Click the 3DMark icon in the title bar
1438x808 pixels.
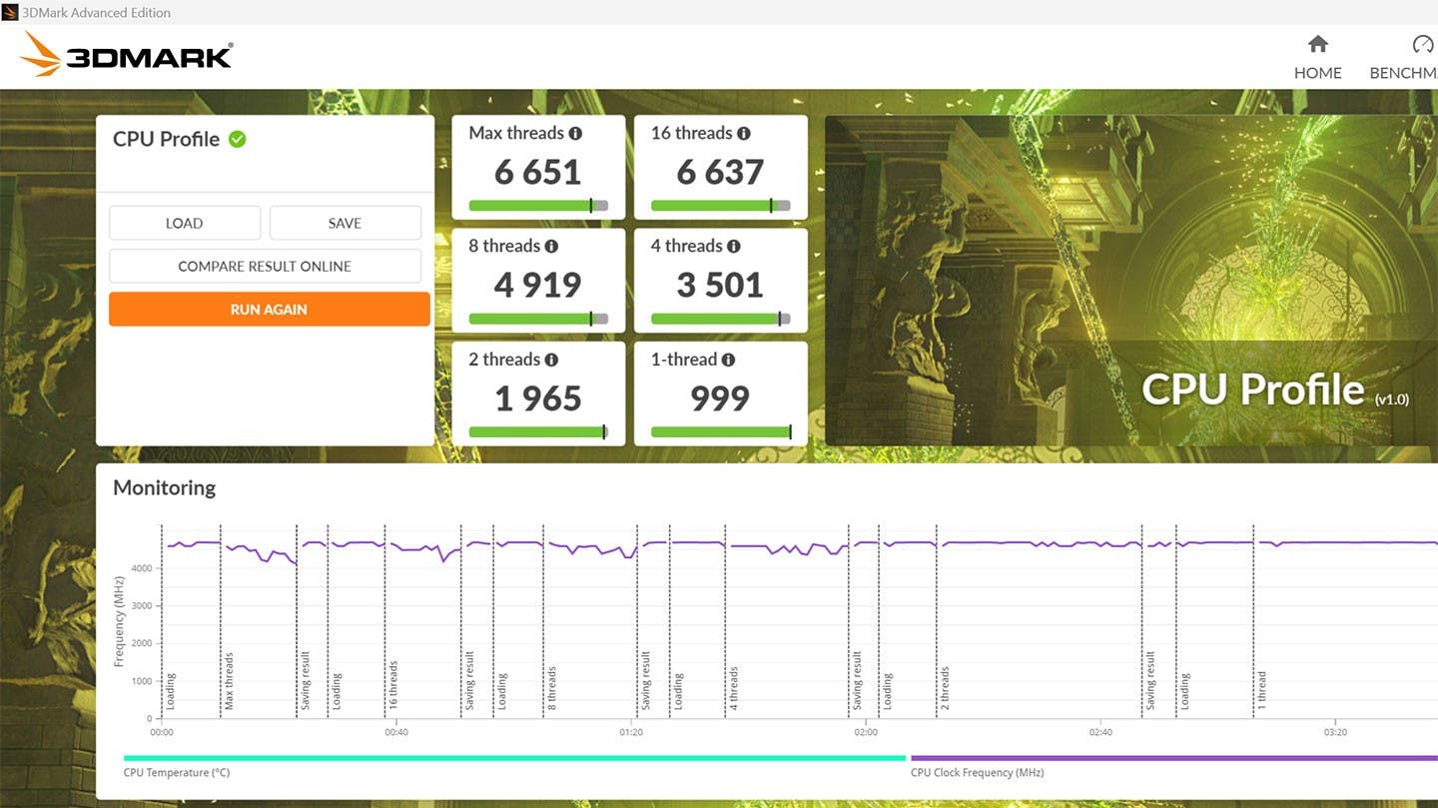pos(10,12)
